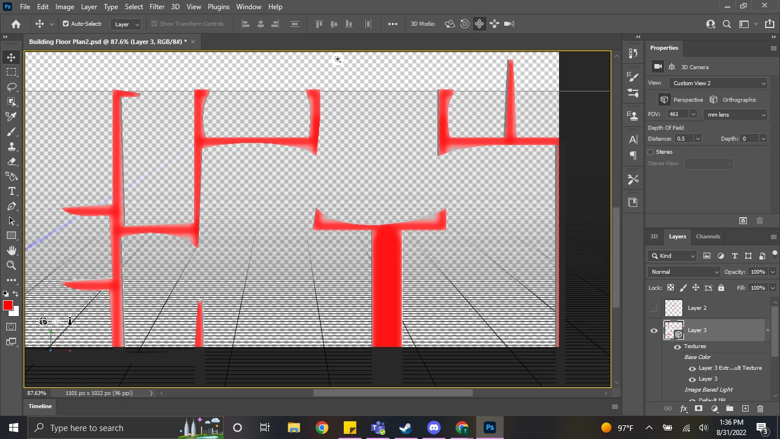
Task: Select the Eraser tool
Action: (x=11, y=161)
